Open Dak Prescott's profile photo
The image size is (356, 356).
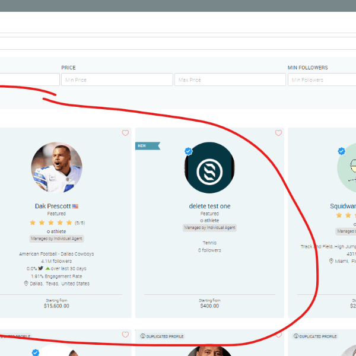click(56, 167)
